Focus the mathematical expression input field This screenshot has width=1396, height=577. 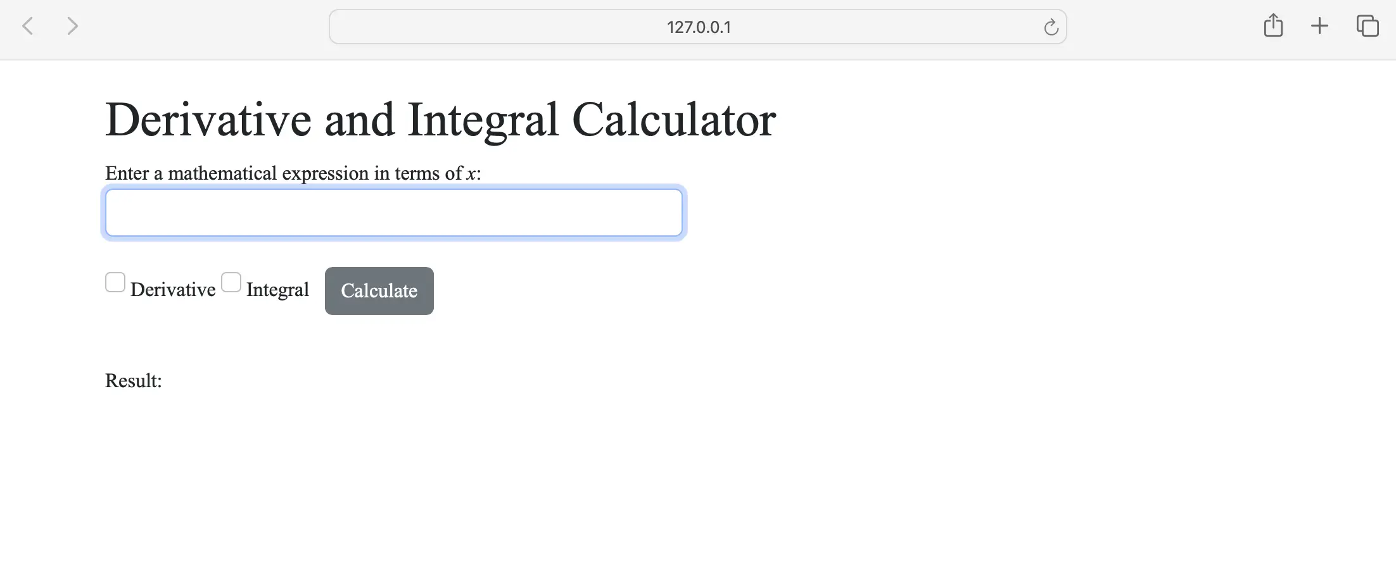click(x=394, y=213)
